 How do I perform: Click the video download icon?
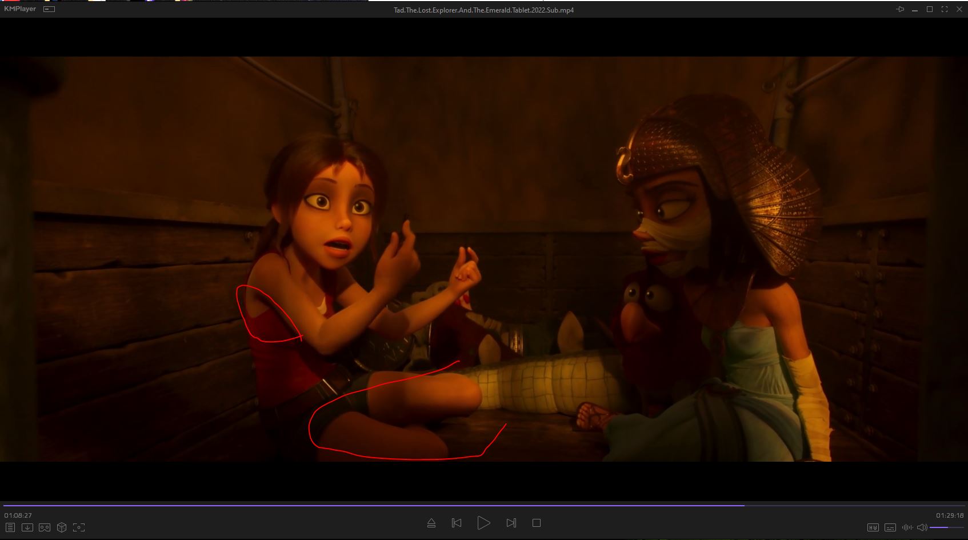(x=27, y=527)
